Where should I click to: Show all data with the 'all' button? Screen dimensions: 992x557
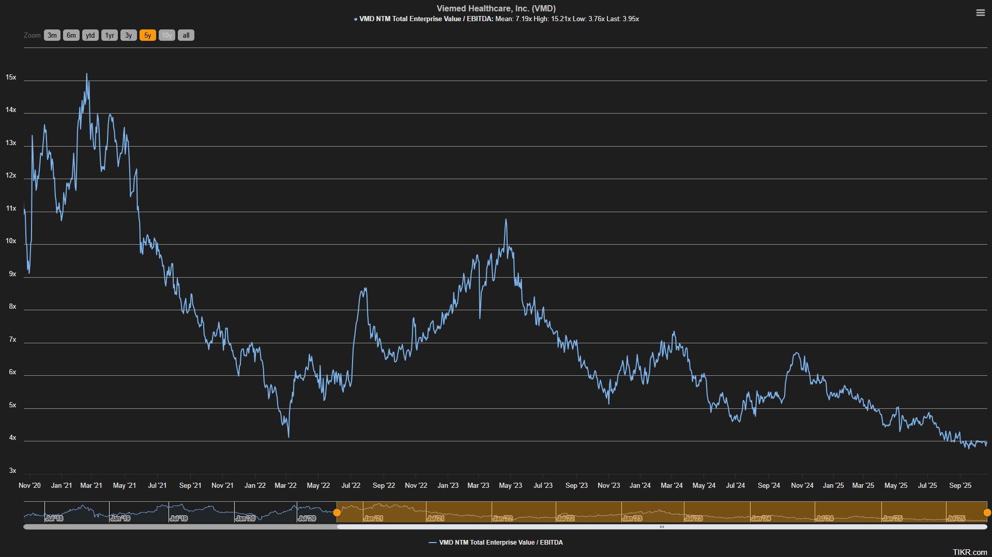tap(186, 35)
